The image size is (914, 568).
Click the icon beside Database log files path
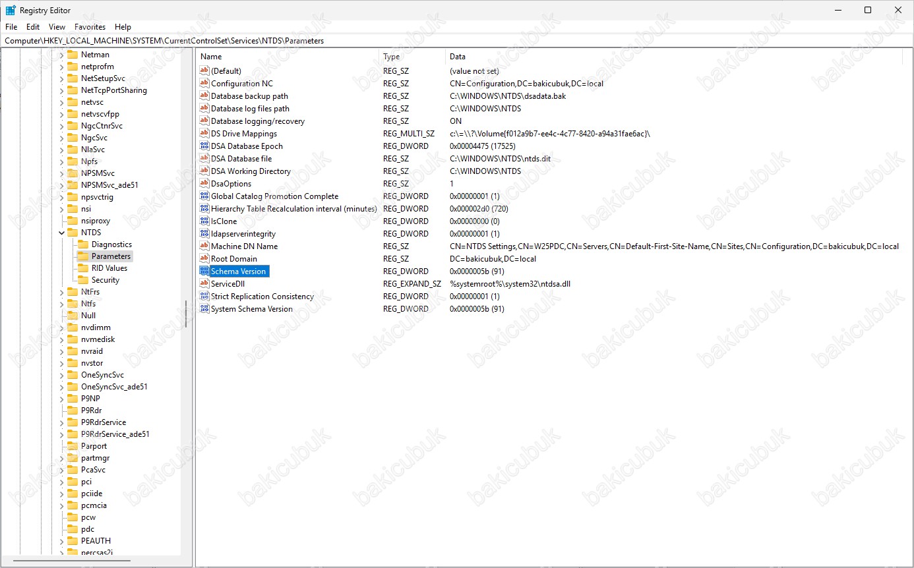204,109
